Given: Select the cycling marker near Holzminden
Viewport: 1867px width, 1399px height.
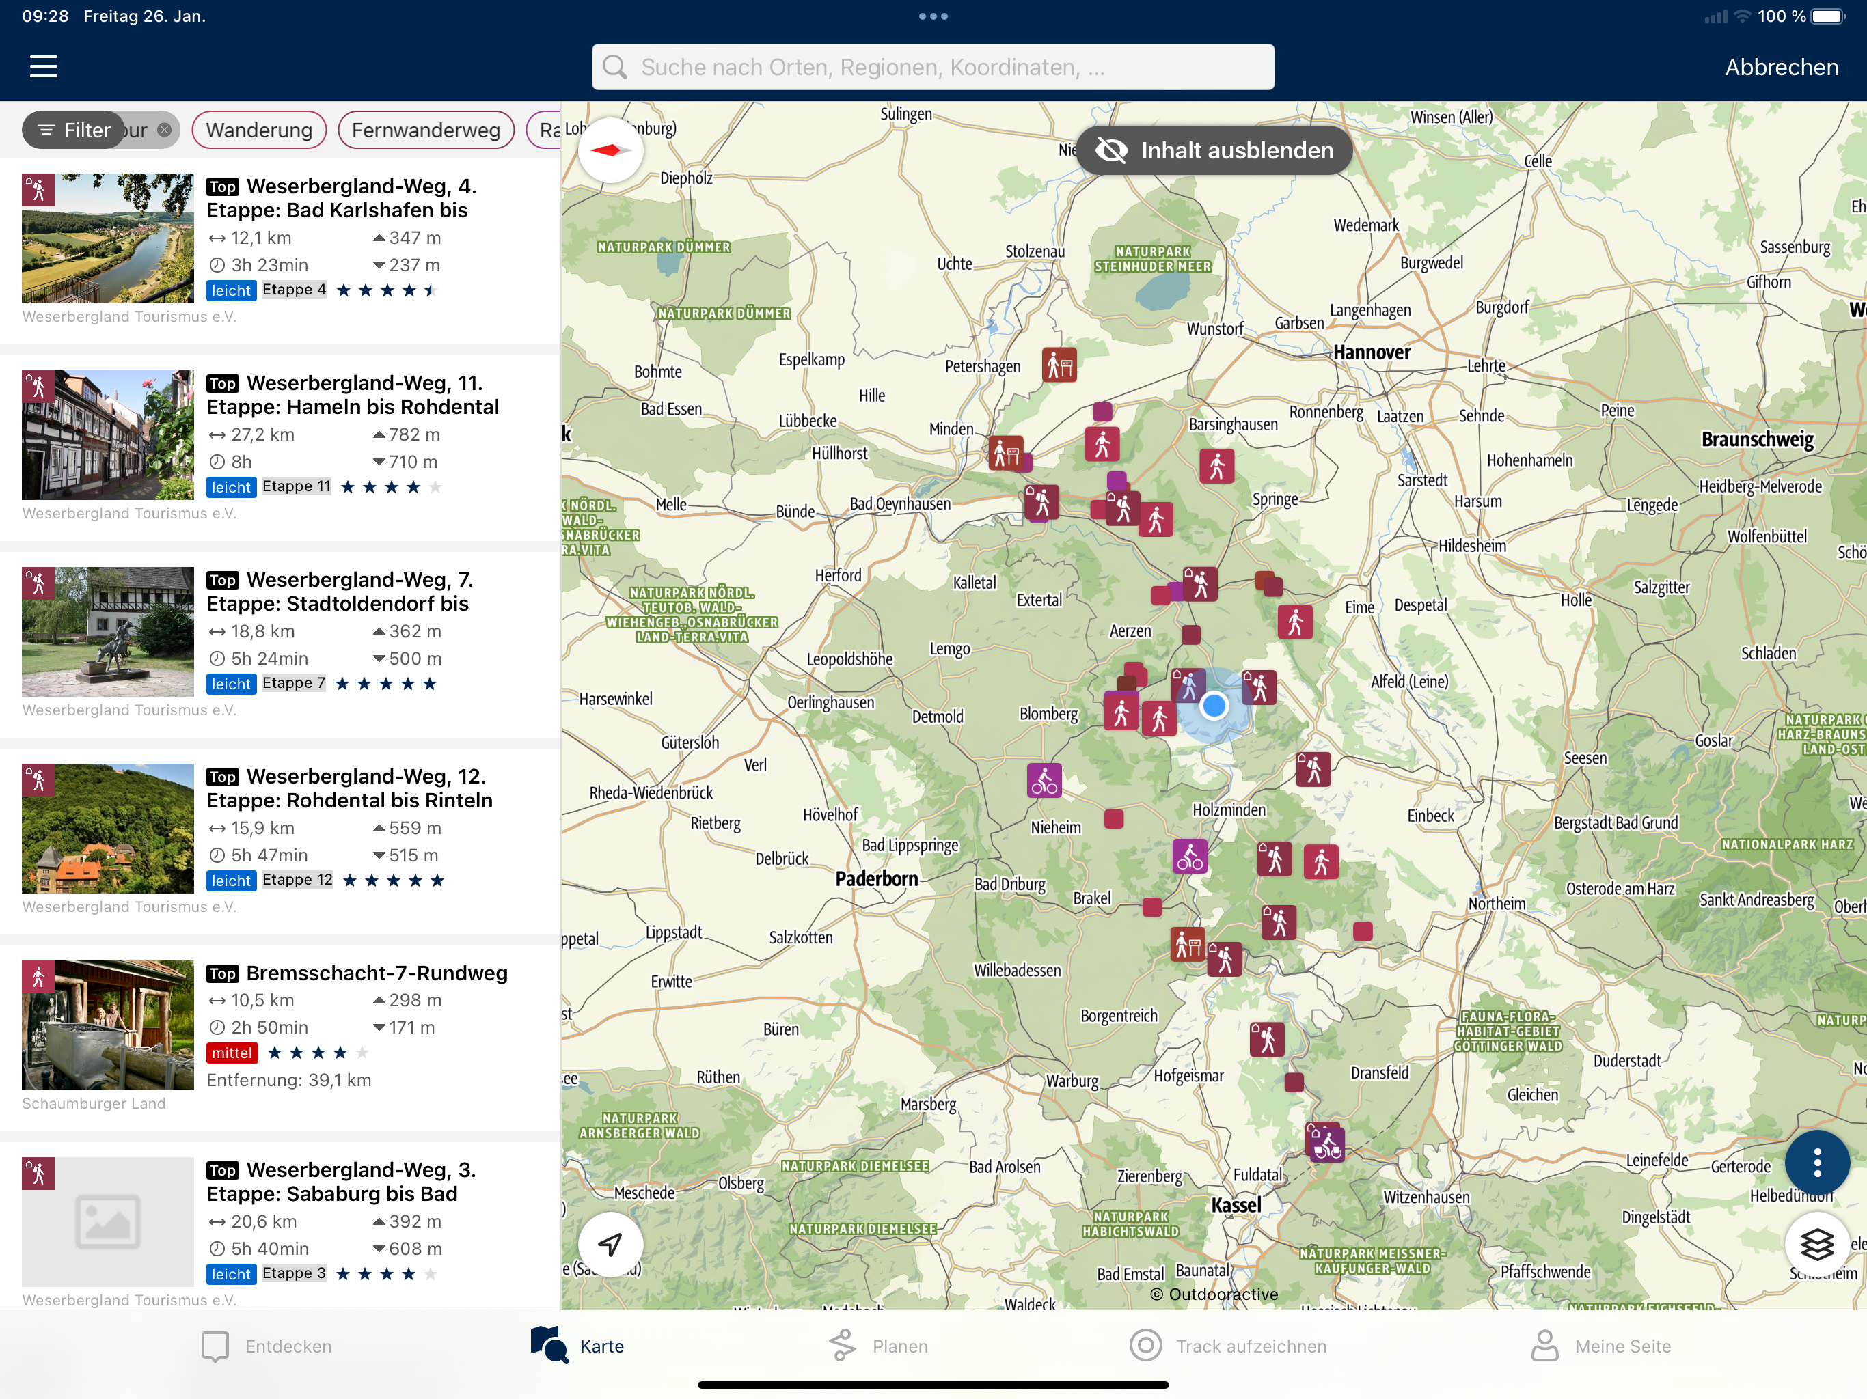Looking at the screenshot, I should pyautogui.click(x=1189, y=857).
